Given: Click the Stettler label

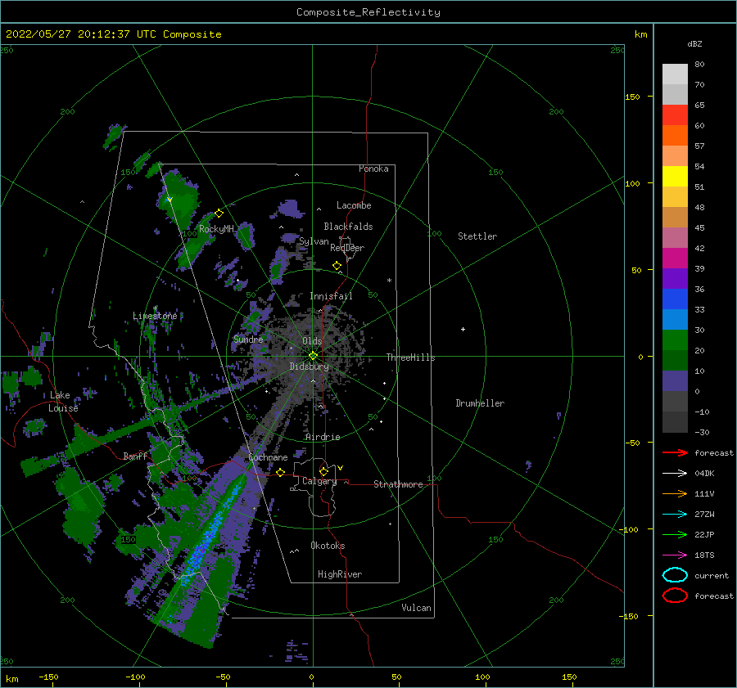Looking at the screenshot, I should [477, 236].
